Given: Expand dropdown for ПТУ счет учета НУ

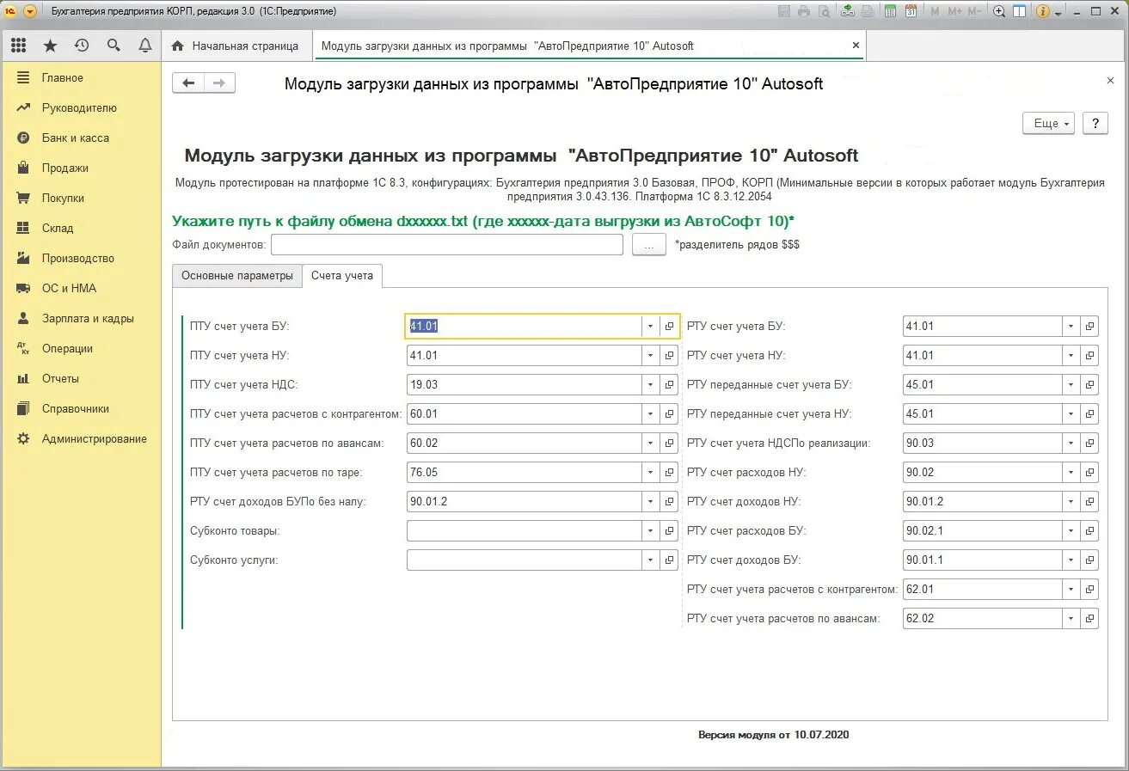Looking at the screenshot, I should [x=651, y=356].
